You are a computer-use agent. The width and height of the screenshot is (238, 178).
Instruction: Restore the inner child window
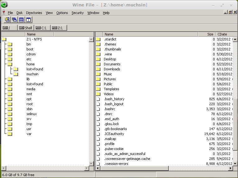[230, 12]
